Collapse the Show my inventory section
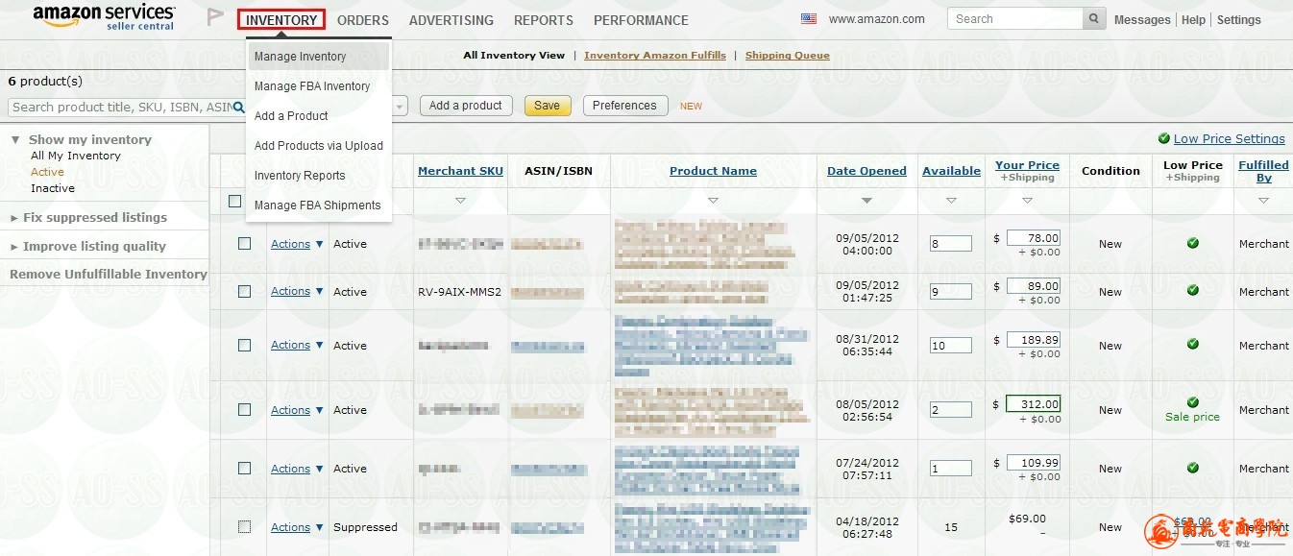 click(15, 139)
